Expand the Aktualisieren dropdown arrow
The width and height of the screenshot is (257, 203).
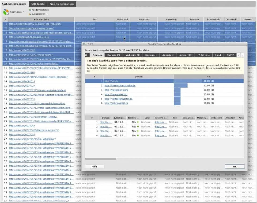click(47, 14)
